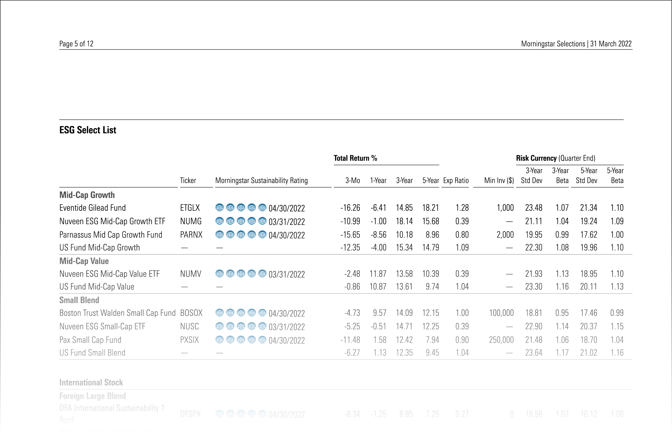Click the Page 5 of 12 label
Image resolution: width=672 pixels, height=434 pixels.
[76, 44]
